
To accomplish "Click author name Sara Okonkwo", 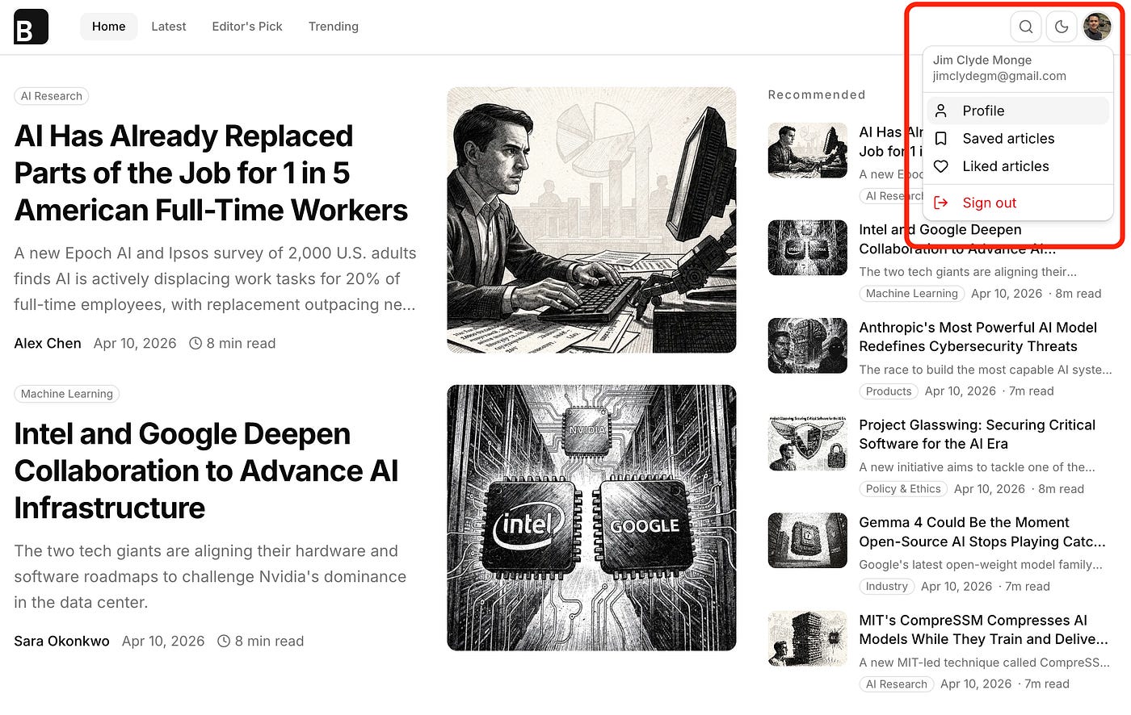I will pyautogui.click(x=61, y=641).
